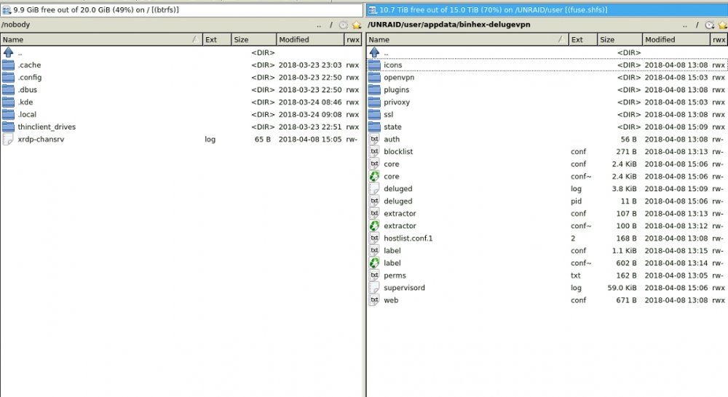Screen dimensions: 728x397
Task: Click the drive icon beside 9.9 GiB free label
Action: [7, 9]
